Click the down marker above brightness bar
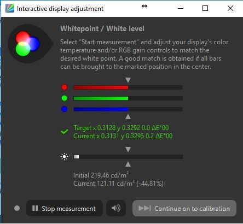 point(128,150)
